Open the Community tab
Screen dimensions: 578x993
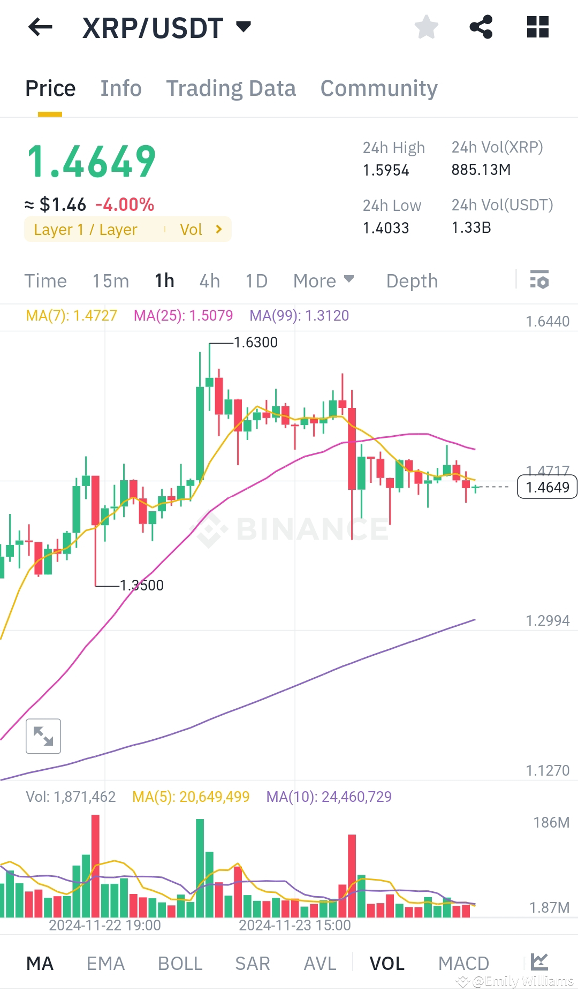coord(378,87)
